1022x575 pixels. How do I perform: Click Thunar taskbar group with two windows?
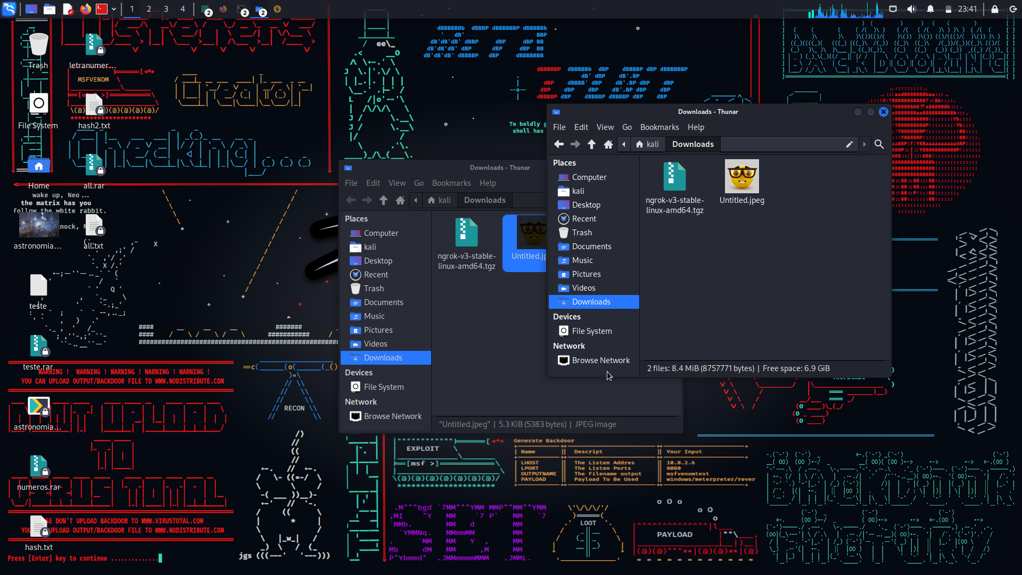pyautogui.click(x=260, y=10)
